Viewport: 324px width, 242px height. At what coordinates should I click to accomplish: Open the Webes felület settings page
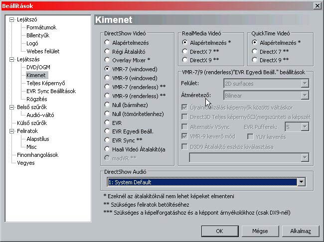click(43, 51)
